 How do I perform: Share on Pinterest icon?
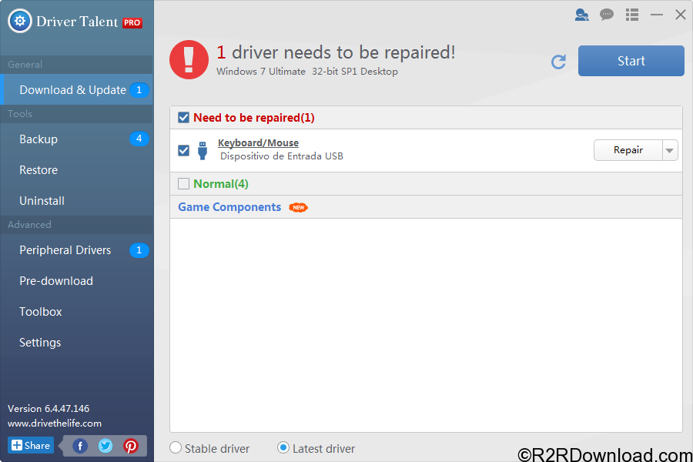click(130, 446)
